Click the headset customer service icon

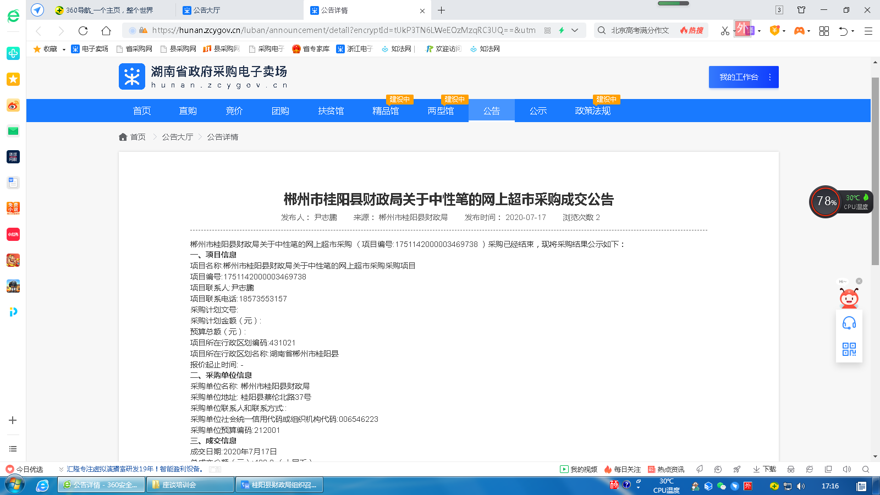[849, 323]
